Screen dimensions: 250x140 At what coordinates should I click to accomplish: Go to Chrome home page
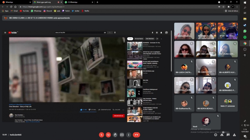(x=15, y=7)
